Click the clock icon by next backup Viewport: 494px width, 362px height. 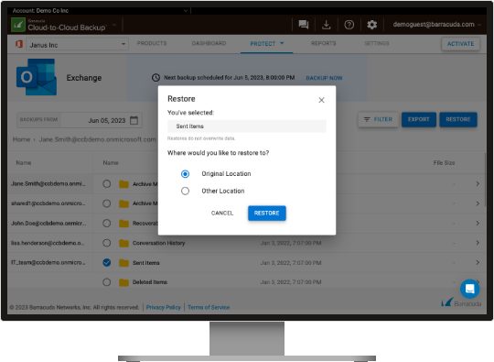(156, 78)
